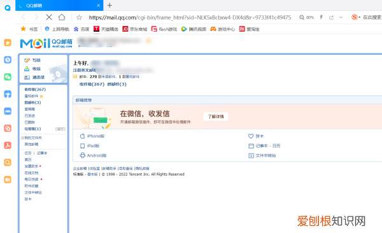Open 群邮件(3) in the left sidebar

(x=32, y=102)
